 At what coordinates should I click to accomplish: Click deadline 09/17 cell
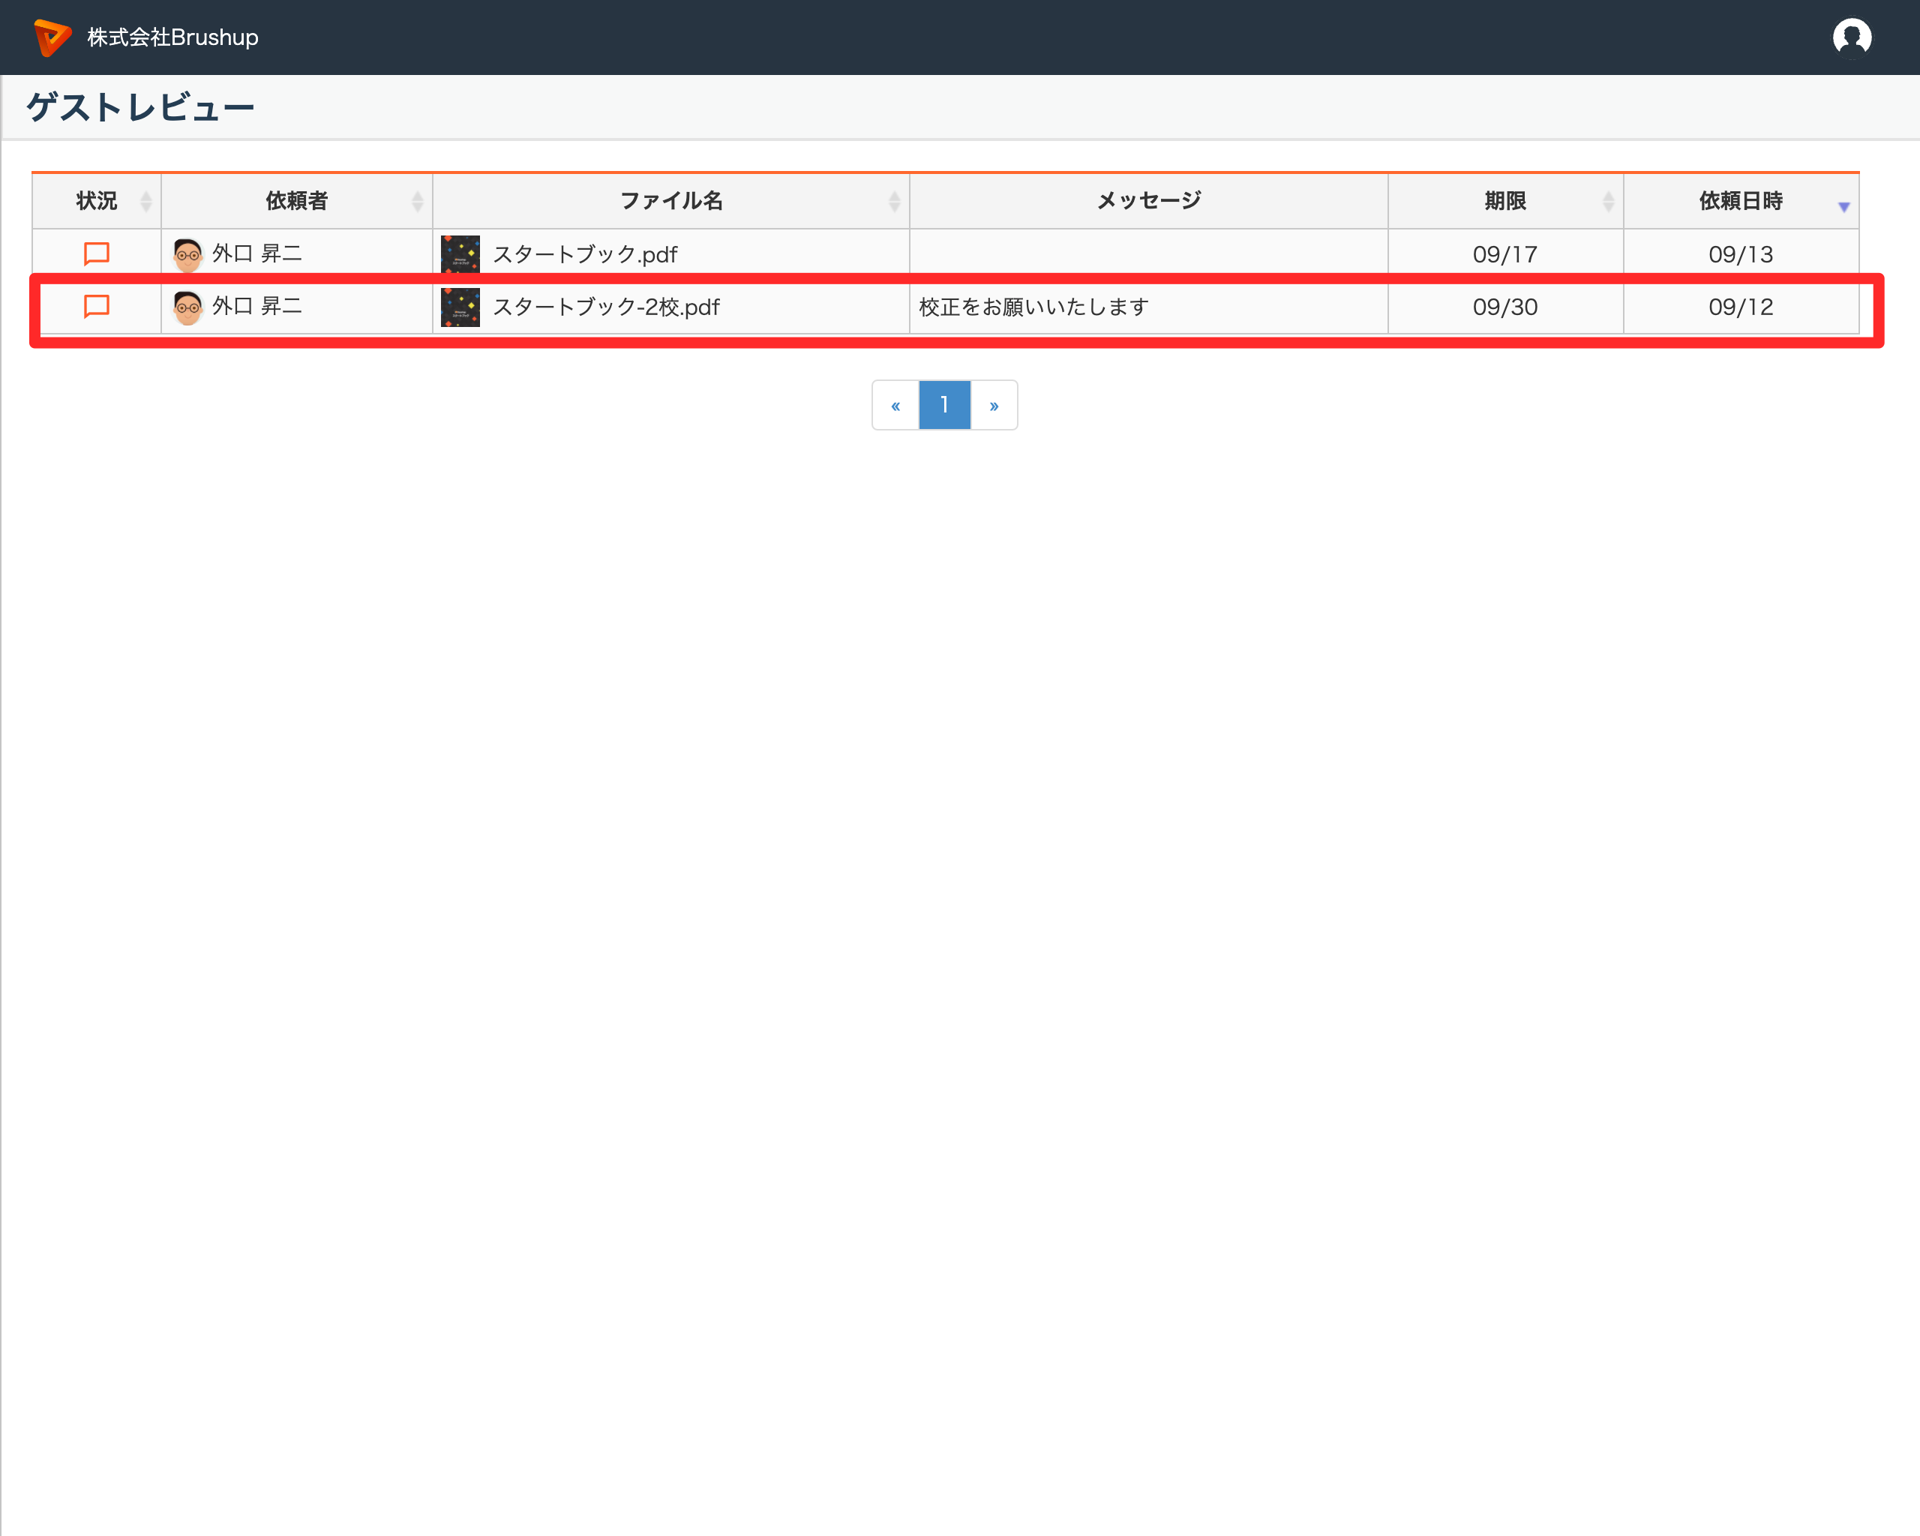point(1505,255)
